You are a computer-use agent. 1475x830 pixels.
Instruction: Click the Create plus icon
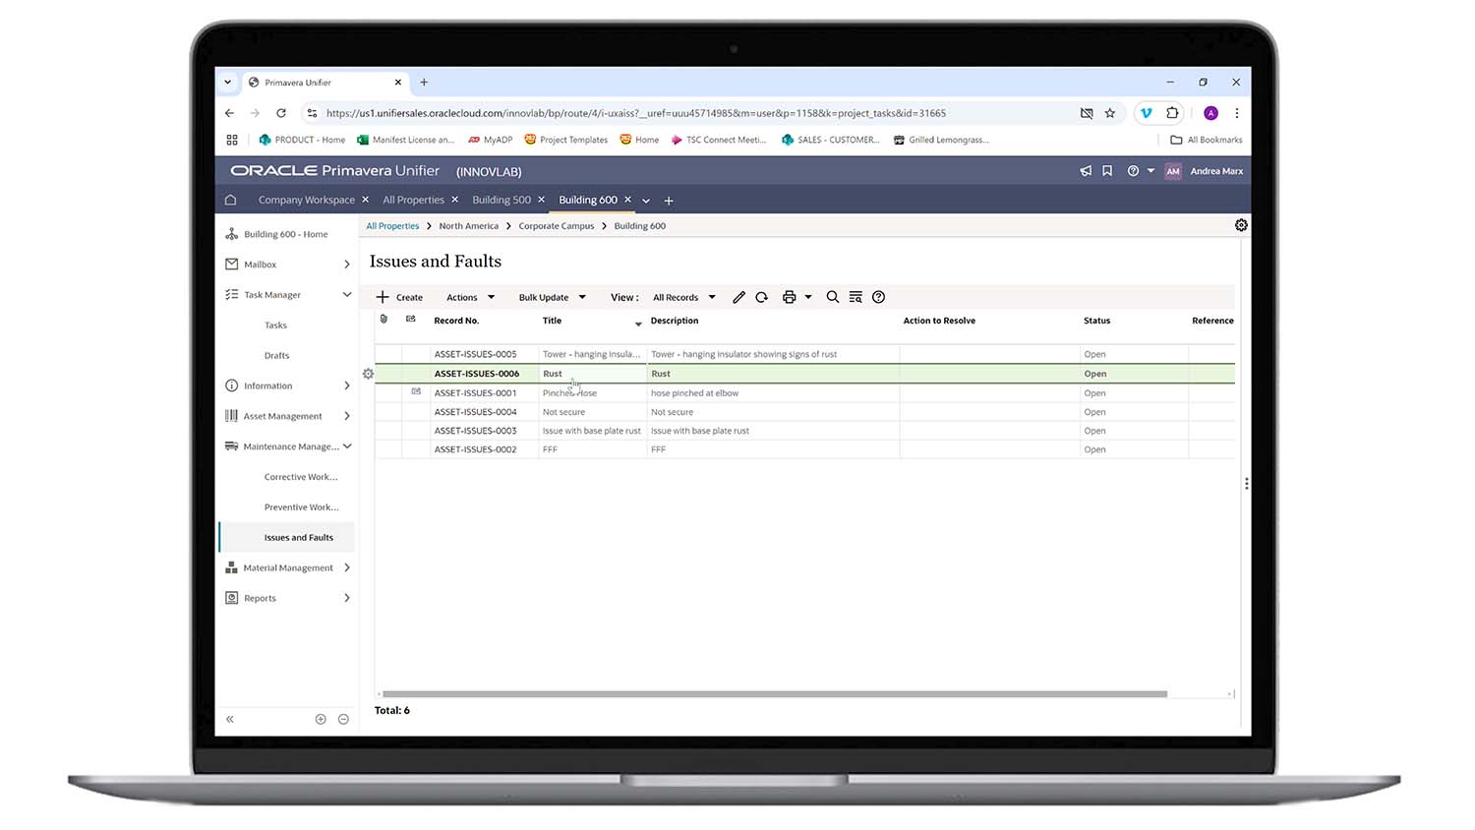point(383,297)
